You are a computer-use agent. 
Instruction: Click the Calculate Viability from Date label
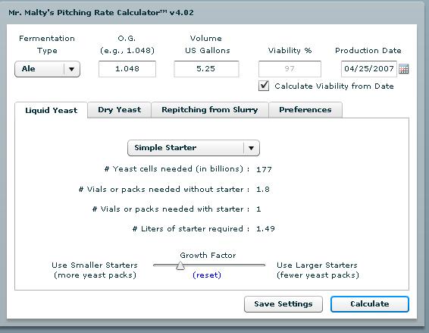coord(334,86)
